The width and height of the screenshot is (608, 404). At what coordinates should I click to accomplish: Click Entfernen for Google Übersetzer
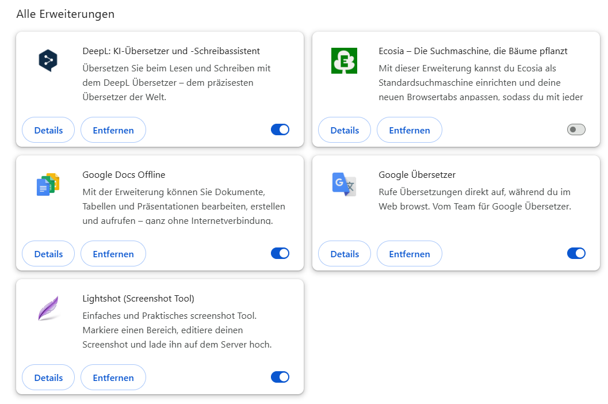tap(410, 254)
